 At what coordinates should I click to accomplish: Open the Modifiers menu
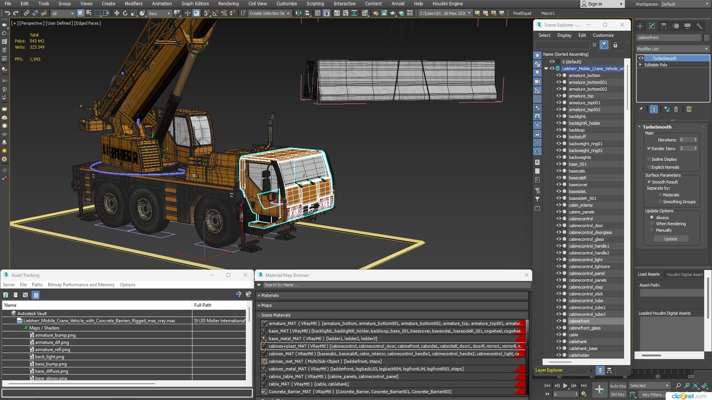click(x=133, y=4)
